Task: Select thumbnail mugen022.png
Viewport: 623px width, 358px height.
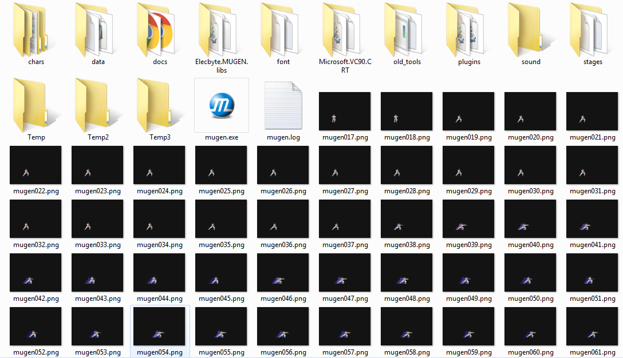Action: point(36,165)
